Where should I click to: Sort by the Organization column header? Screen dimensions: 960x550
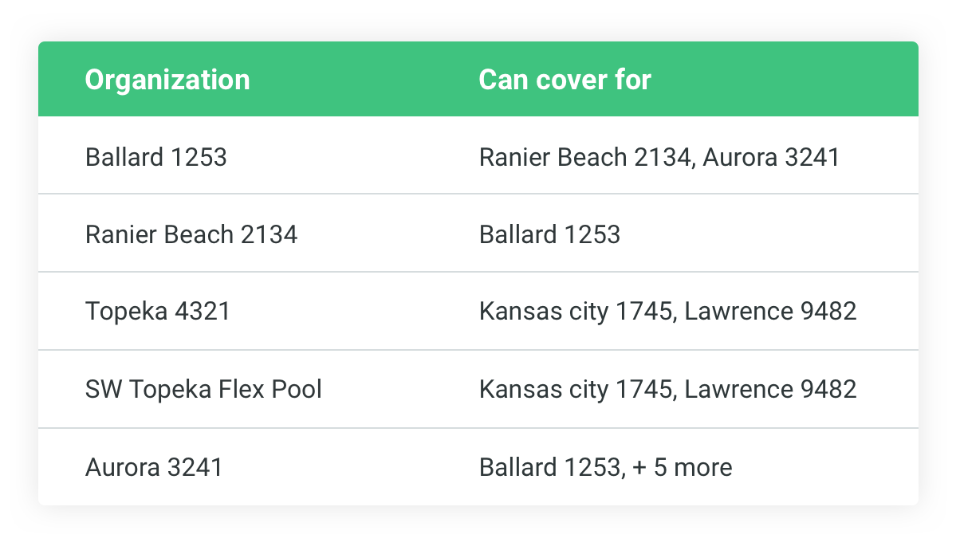click(x=167, y=80)
